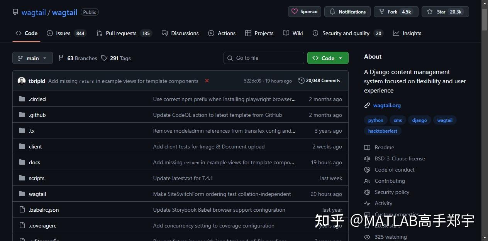
Task: Open the wagtail owner link
Action: 34,12
